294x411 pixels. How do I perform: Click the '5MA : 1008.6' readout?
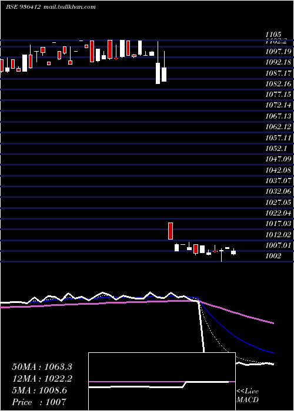(x=39, y=390)
